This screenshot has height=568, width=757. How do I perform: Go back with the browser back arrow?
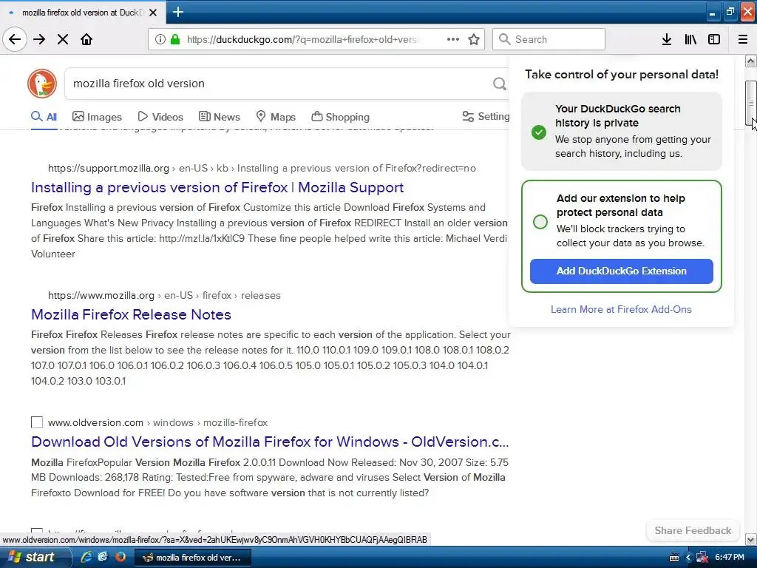(x=15, y=39)
